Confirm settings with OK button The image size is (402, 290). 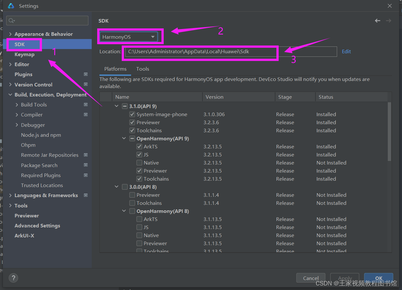[x=379, y=278]
